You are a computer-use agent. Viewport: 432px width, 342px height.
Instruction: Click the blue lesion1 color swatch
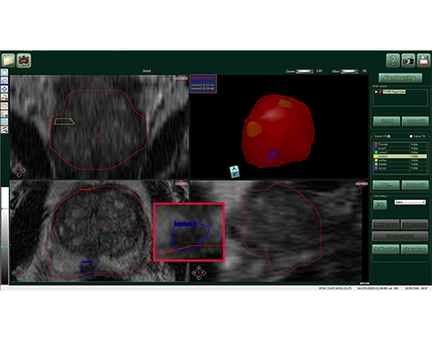376,148
